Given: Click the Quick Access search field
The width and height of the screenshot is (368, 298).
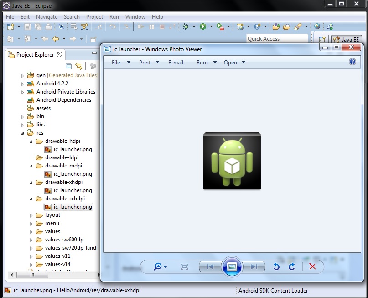Looking at the screenshot, I should [276, 39].
